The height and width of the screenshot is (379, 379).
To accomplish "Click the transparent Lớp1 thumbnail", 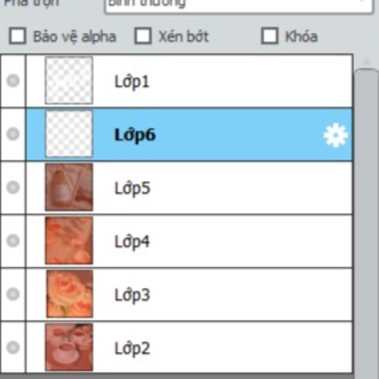I will tap(69, 80).
